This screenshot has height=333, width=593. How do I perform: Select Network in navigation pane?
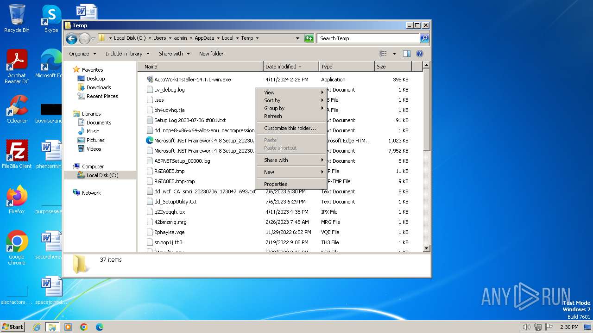coord(91,193)
